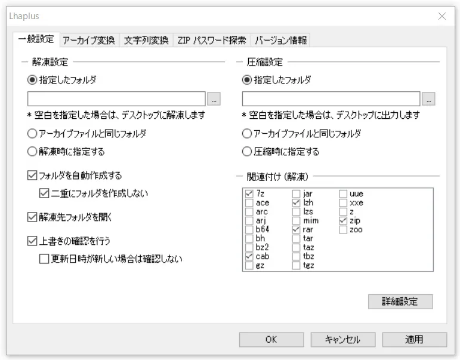460x360 pixels.
Task: Toggle 二重にフォルダを作成しない checkbox
Action: click(44, 193)
